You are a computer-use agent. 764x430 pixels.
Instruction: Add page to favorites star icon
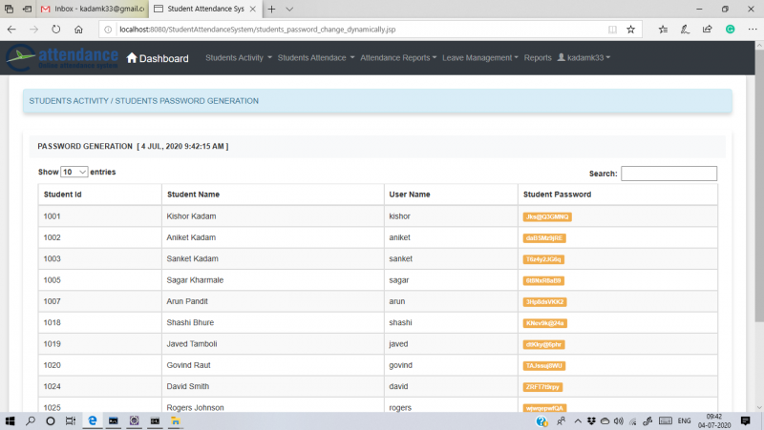(631, 30)
